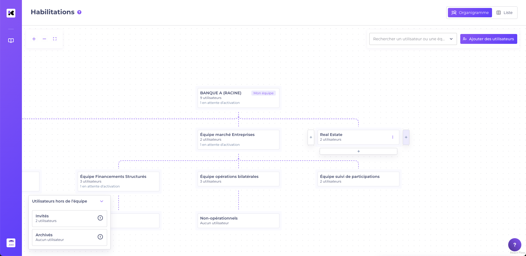Add a team left of Real Estate
Viewport: 526px width, 256px height.
pyautogui.click(x=311, y=137)
